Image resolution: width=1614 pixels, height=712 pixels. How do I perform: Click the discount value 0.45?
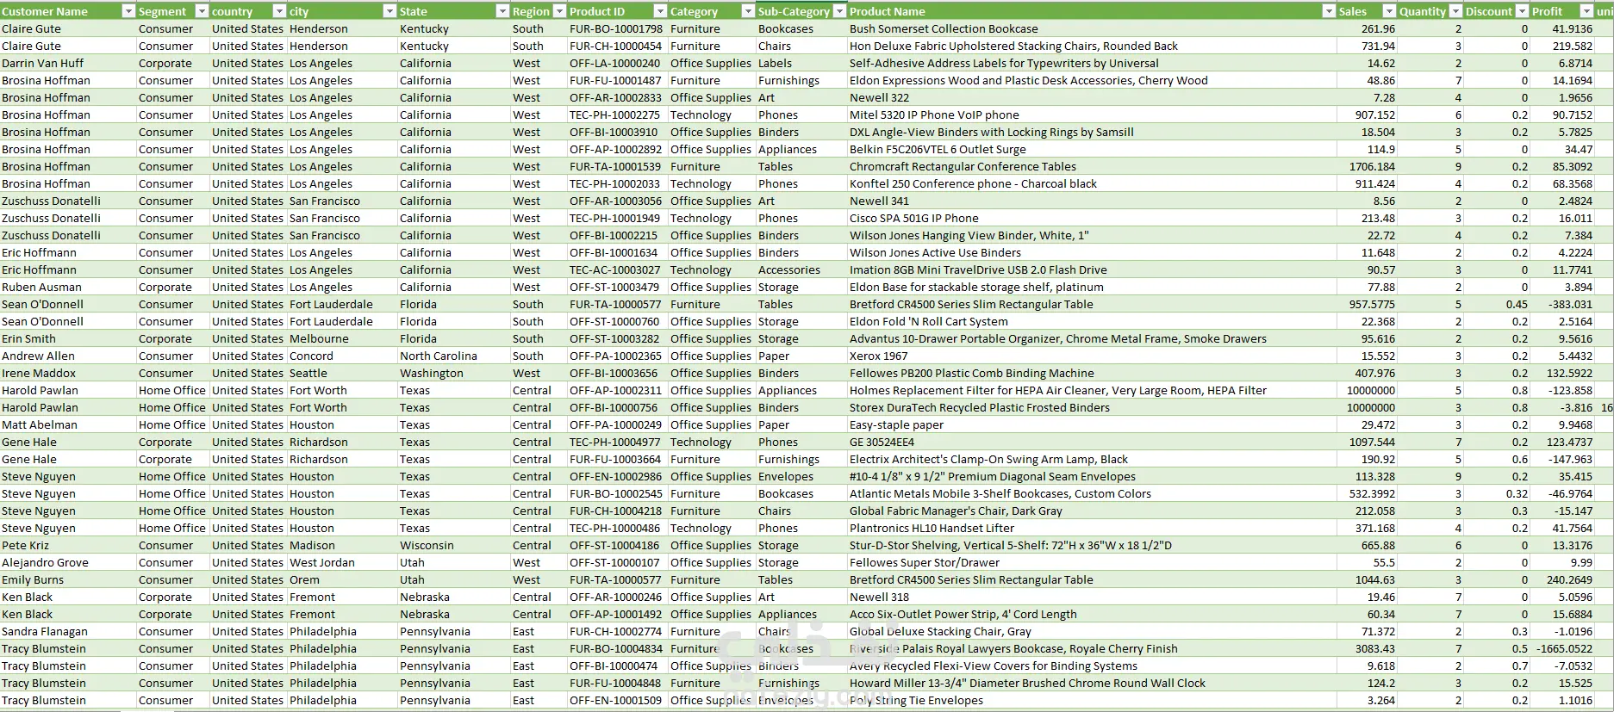click(x=1498, y=304)
